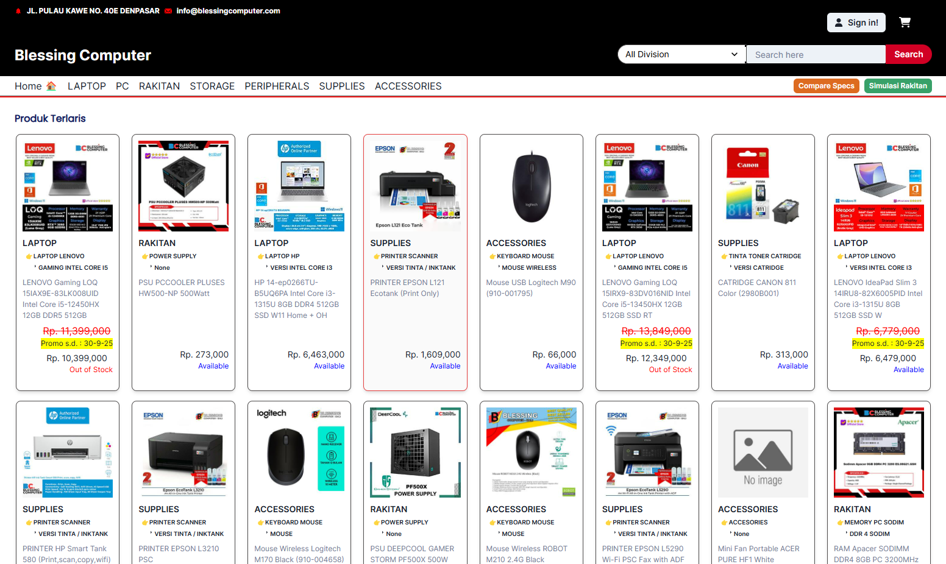This screenshot has height=564, width=946.
Task: View Canon 811 cartridge product image
Action: [763, 186]
